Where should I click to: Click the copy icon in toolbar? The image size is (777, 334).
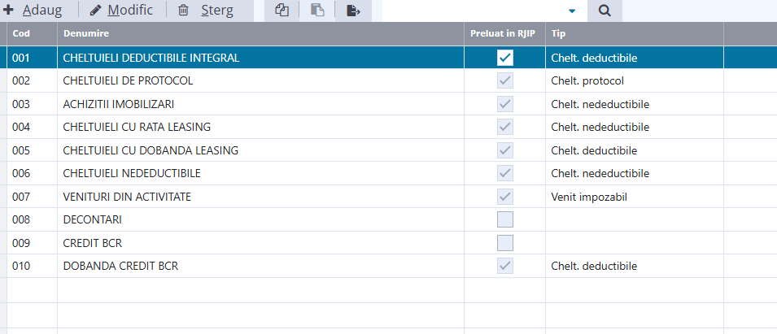(282, 11)
